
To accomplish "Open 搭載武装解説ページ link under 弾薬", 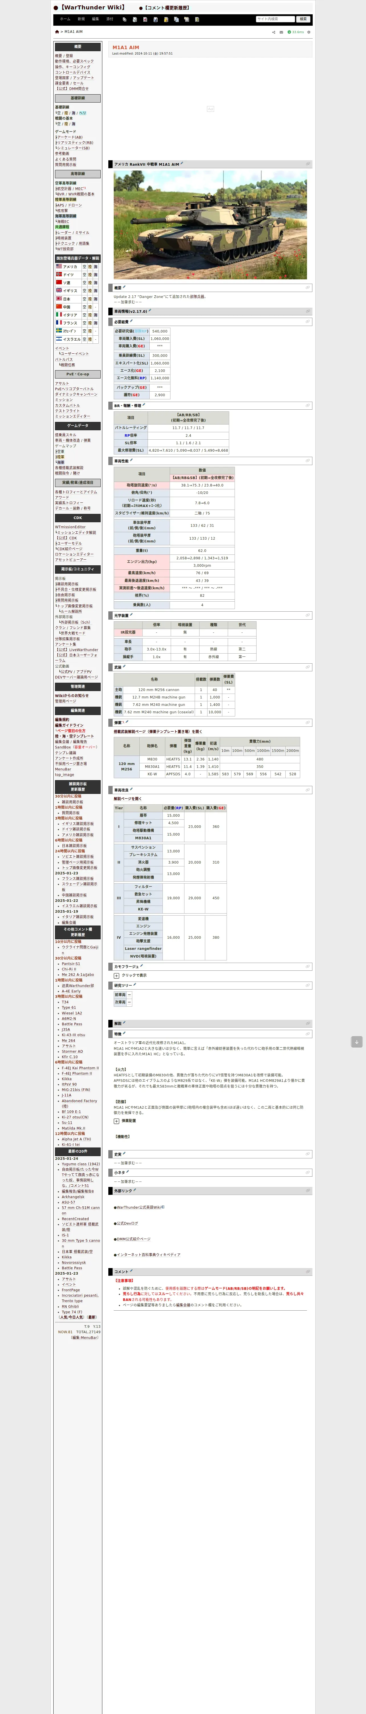I will (x=158, y=731).
